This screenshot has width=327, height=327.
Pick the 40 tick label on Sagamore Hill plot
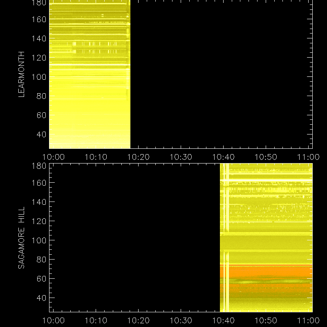41,298
